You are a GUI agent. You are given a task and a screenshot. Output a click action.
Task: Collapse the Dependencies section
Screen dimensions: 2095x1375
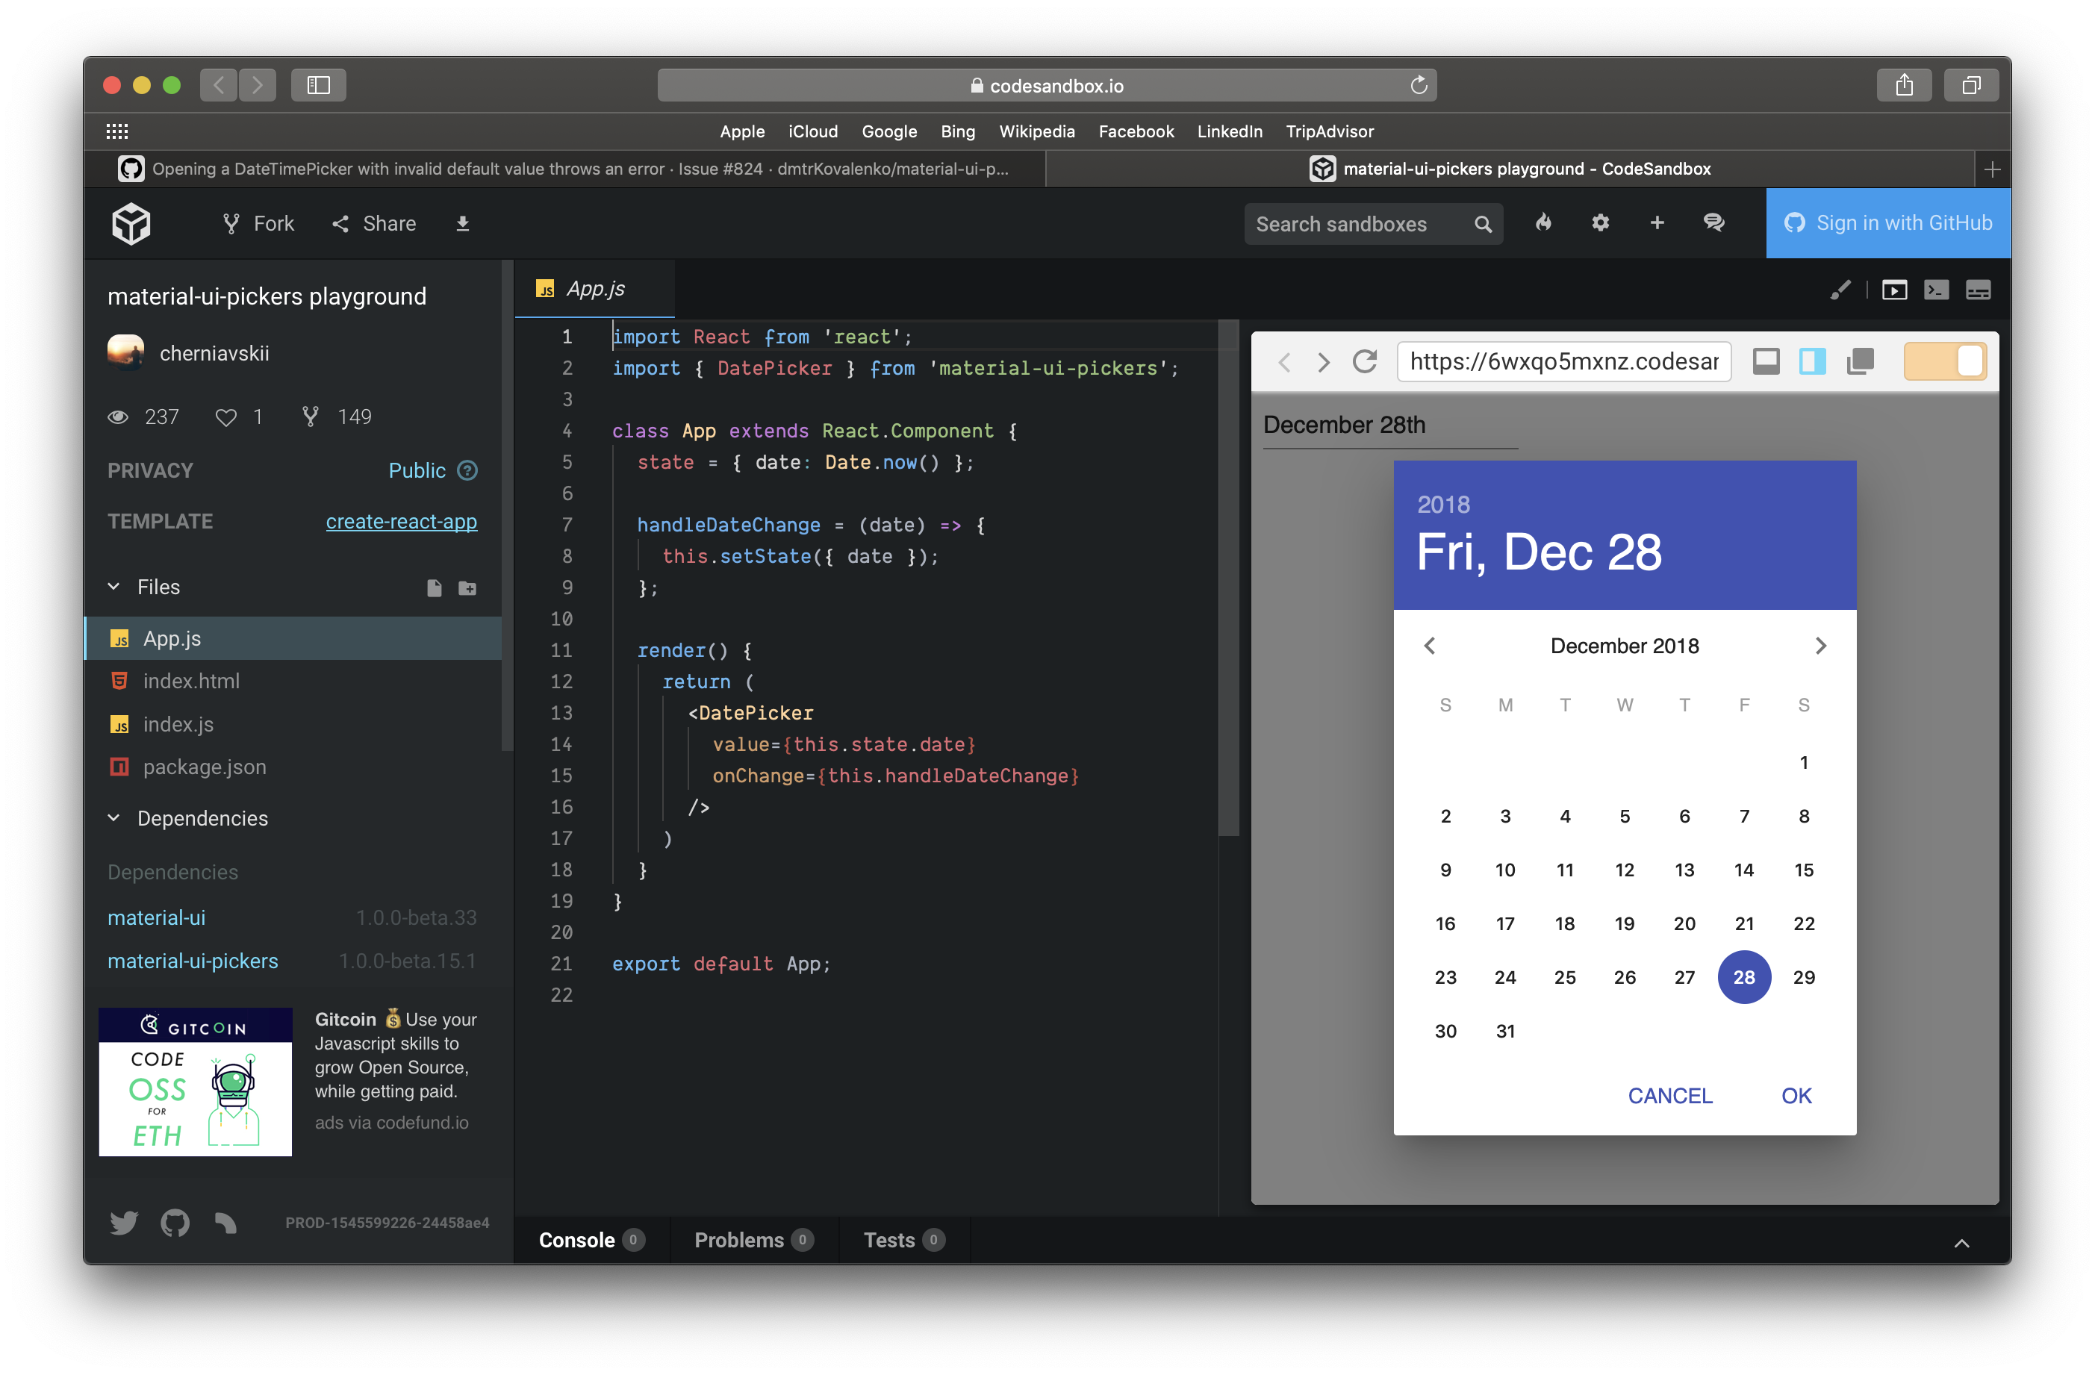114,818
